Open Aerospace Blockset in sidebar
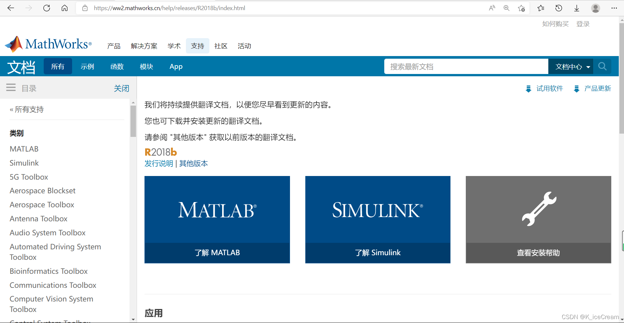624x323 pixels. 42,191
